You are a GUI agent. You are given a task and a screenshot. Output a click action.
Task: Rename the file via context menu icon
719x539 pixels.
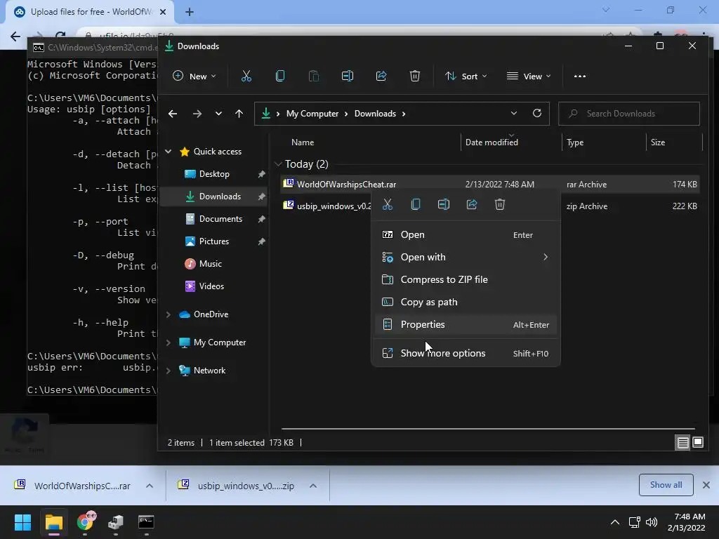pyautogui.click(x=444, y=204)
